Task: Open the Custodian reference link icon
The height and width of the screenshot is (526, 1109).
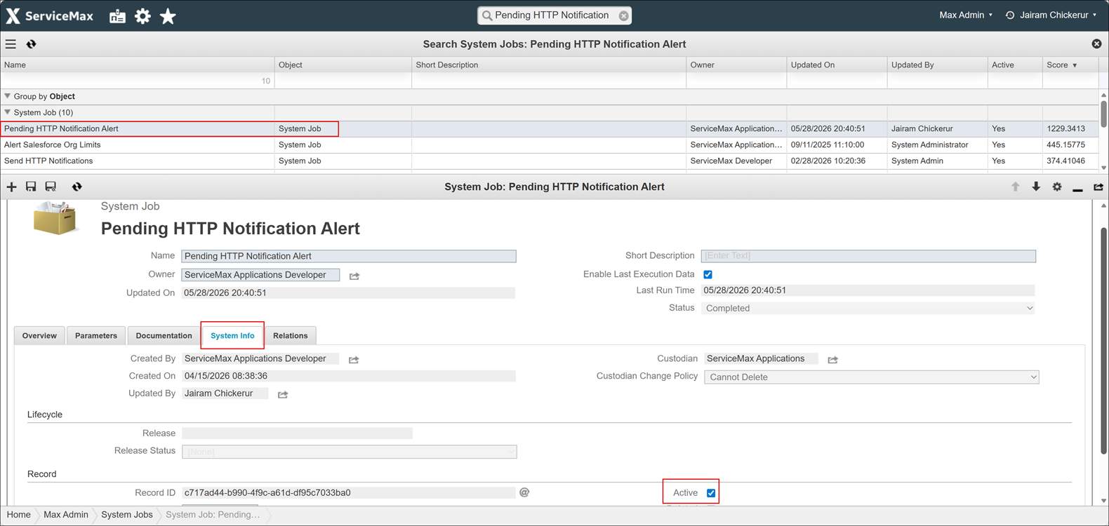Action: (832, 360)
